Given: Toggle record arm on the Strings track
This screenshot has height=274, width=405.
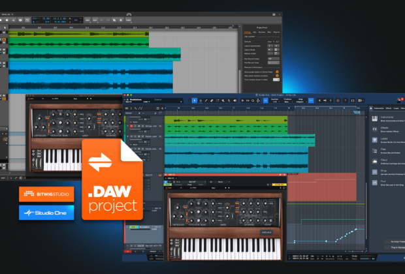Looking at the screenshot, I should [x=139, y=126].
